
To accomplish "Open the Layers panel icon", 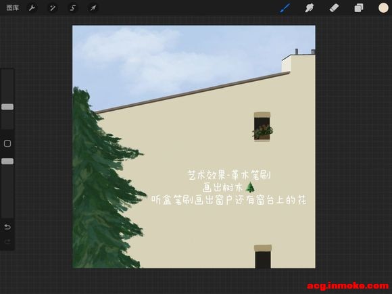I will (x=359, y=7).
